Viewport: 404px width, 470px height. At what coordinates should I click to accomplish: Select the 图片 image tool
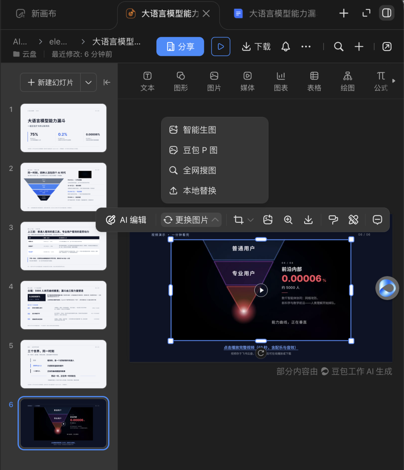coord(214,81)
